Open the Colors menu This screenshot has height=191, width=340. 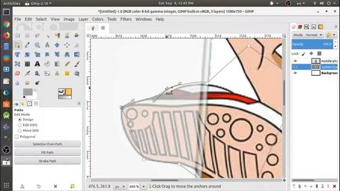(98, 19)
